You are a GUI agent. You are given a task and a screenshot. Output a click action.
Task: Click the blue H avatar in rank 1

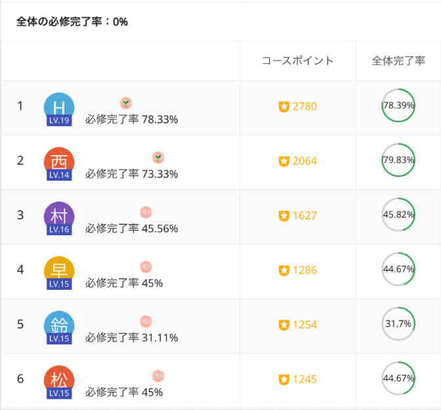[59, 108]
